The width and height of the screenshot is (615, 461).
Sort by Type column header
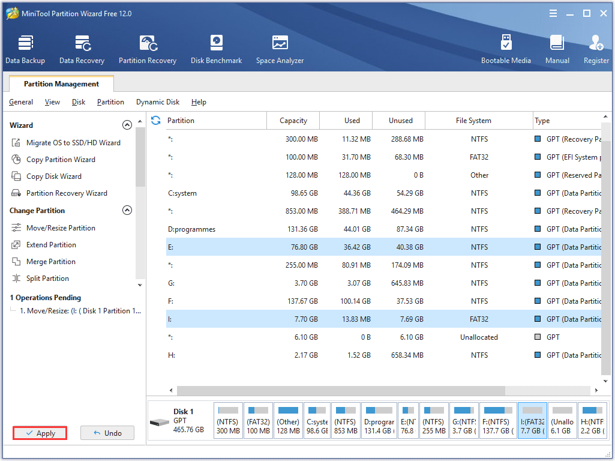(x=567, y=121)
